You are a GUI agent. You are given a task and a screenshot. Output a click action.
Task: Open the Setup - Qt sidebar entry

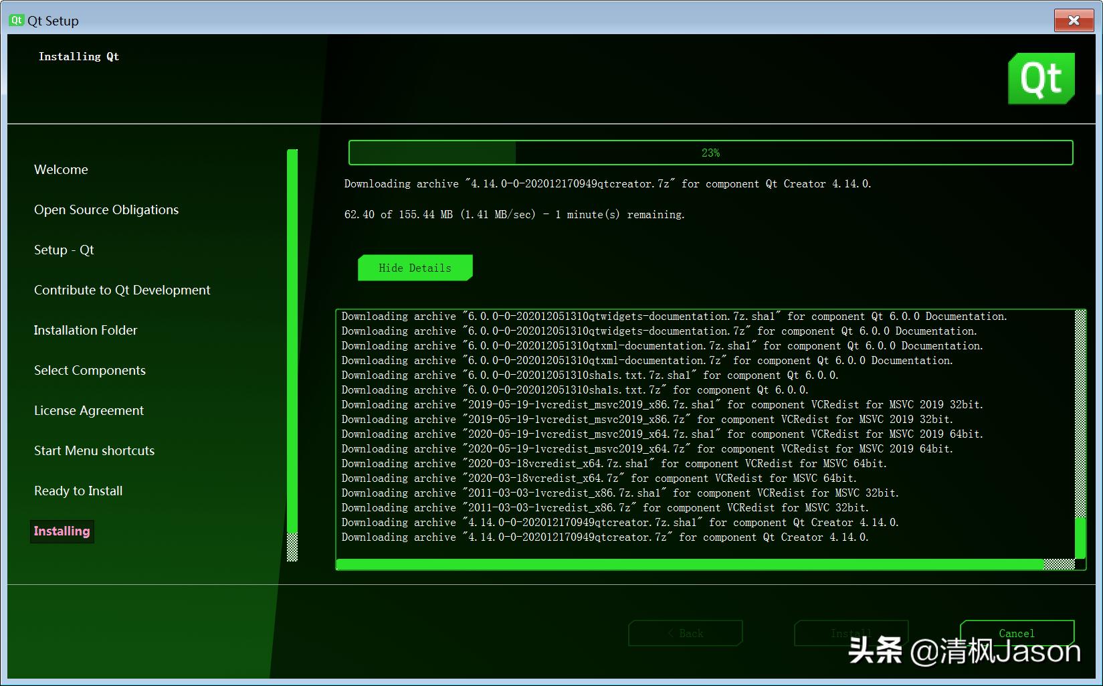pos(64,250)
